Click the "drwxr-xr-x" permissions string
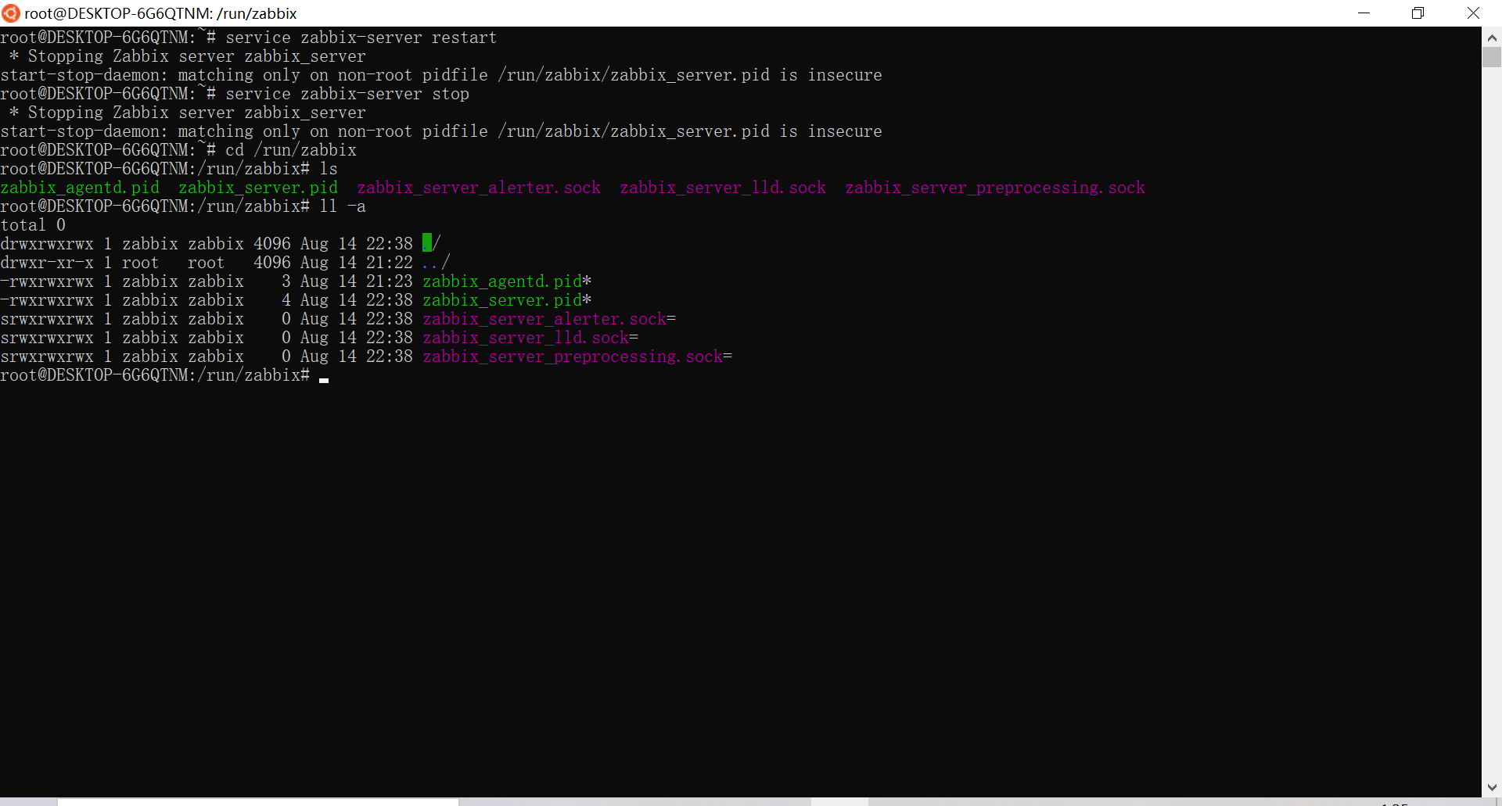This screenshot has height=806, width=1502. [47, 263]
